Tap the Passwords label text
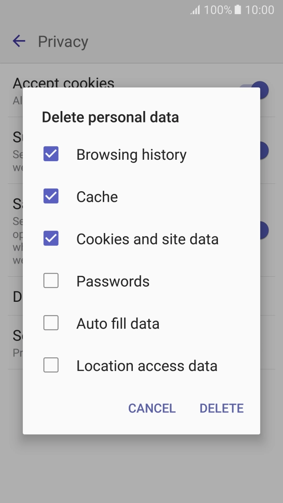This screenshot has height=503, width=283. tap(113, 281)
